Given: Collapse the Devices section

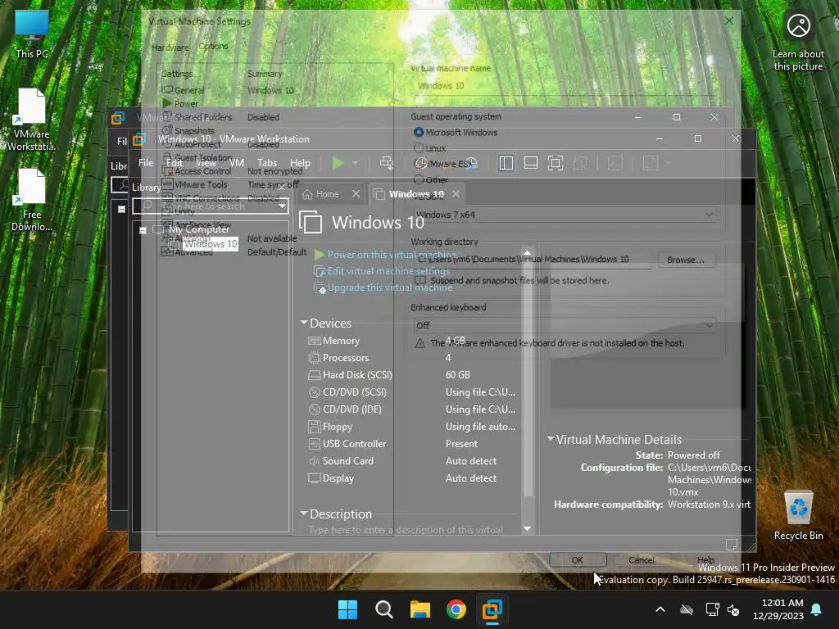Looking at the screenshot, I should coord(304,323).
